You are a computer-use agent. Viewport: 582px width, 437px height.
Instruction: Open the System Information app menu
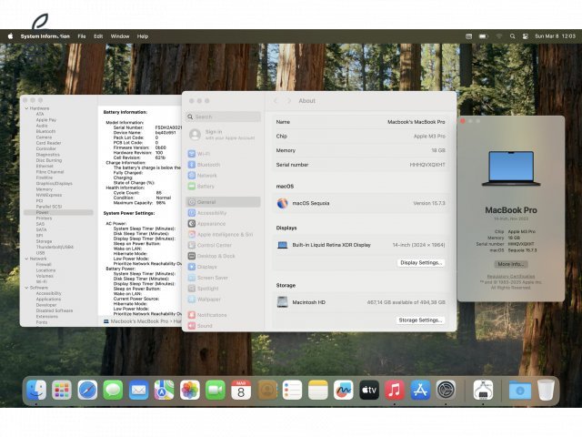(45, 36)
